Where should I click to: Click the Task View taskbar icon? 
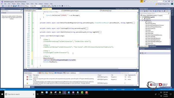[38, 94]
